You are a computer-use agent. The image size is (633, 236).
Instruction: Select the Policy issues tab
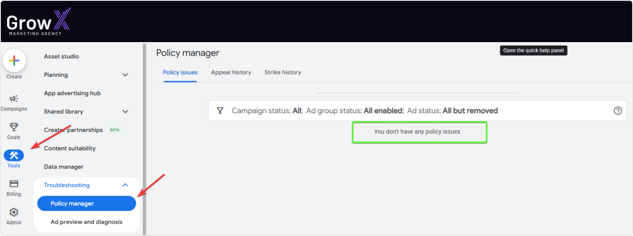[x=180, y=72]
